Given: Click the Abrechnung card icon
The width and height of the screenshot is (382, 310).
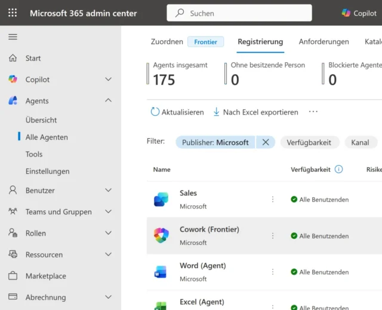Looking at the screenshot, I should (x=13, y=297).
